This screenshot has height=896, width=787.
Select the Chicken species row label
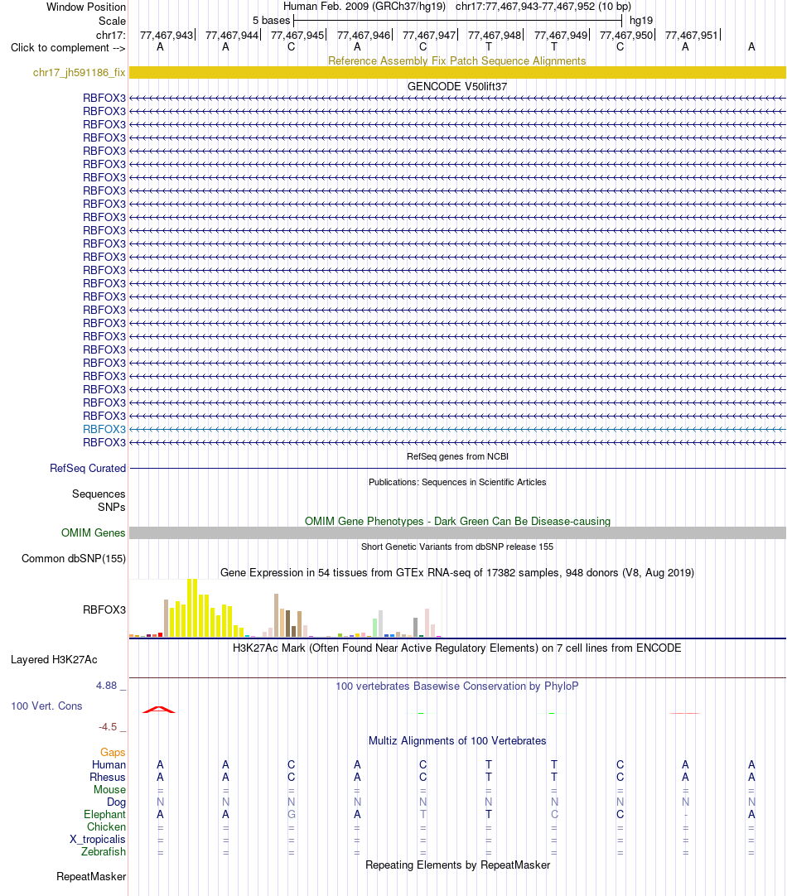[x=106, y=827]
